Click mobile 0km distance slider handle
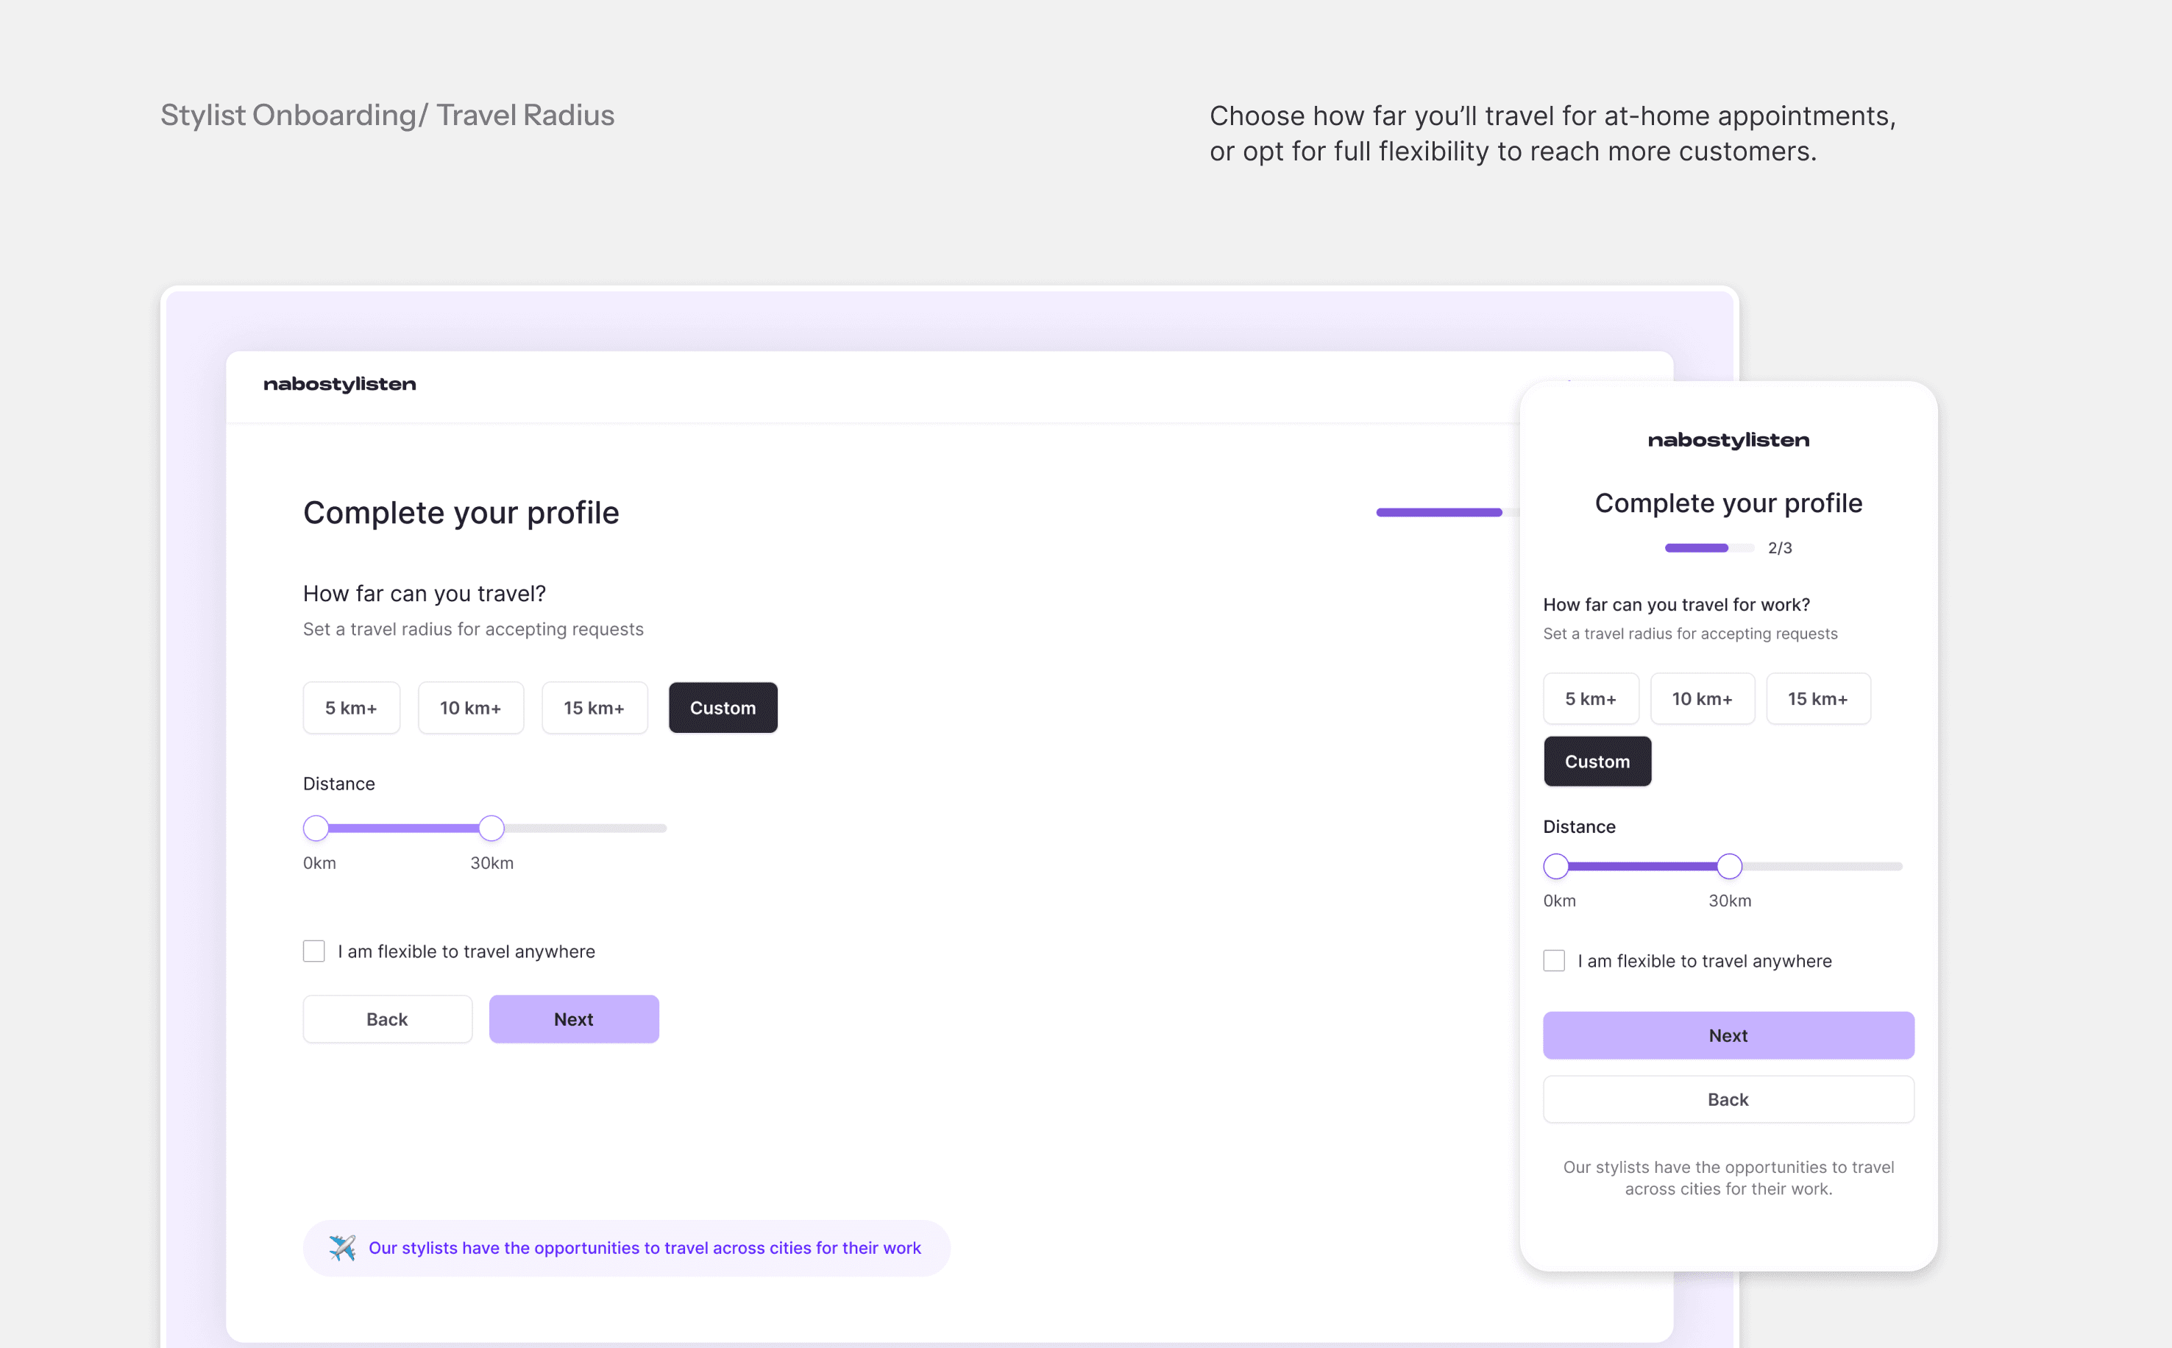This screenshot has height=1348, width=2172. click(1556, 866)
